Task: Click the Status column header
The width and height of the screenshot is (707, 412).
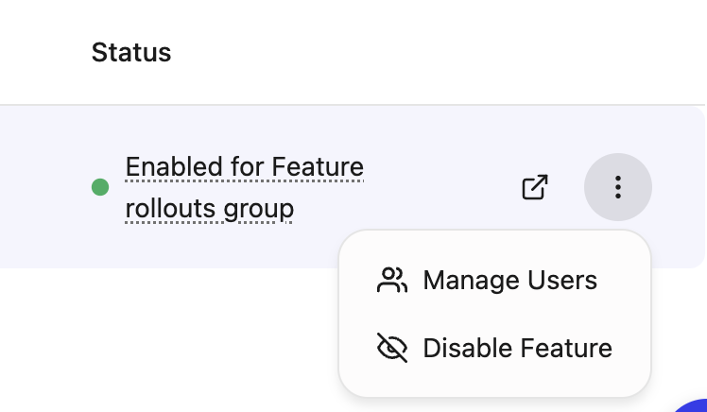Action: [x=131, y=52]
